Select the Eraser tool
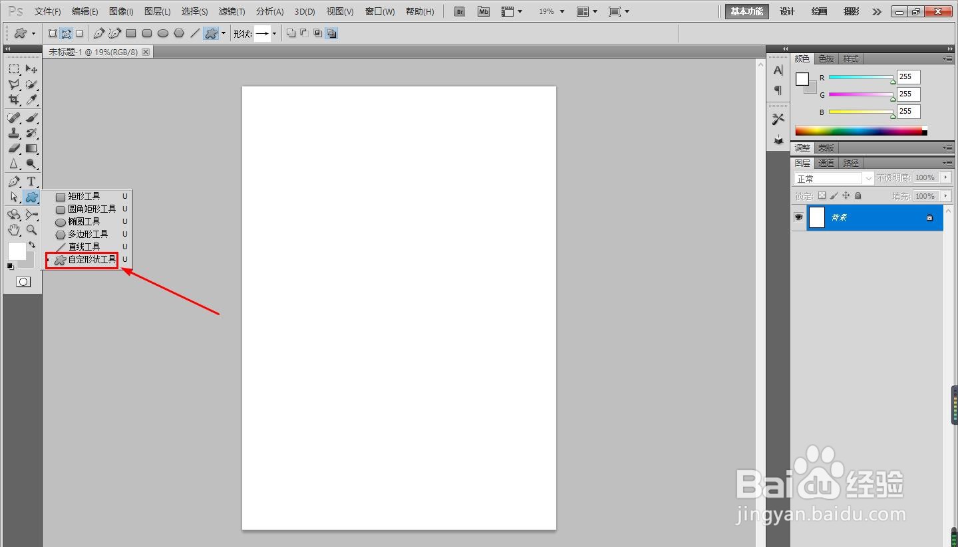The width and height of the screenshot is (958, 547). click(14, 148)
